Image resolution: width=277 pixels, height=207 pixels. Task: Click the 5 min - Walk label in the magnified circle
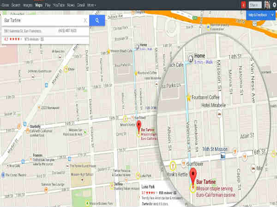point(204,62)
